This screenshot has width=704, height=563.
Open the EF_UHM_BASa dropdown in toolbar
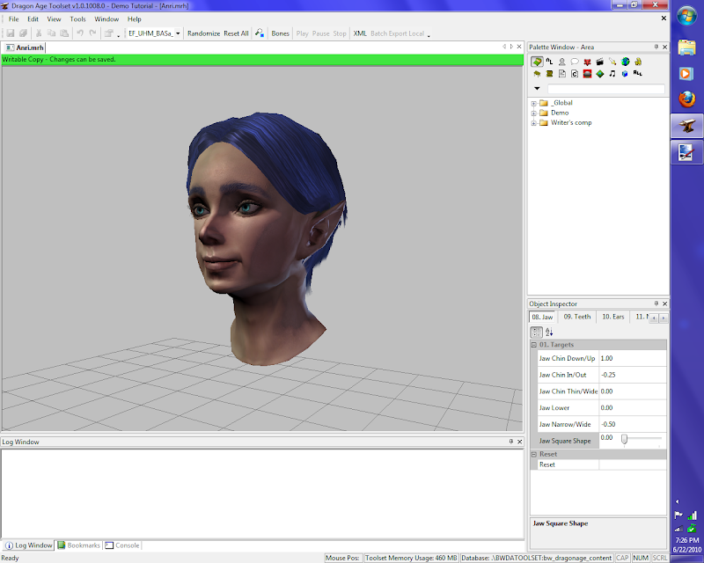point(178,33)
